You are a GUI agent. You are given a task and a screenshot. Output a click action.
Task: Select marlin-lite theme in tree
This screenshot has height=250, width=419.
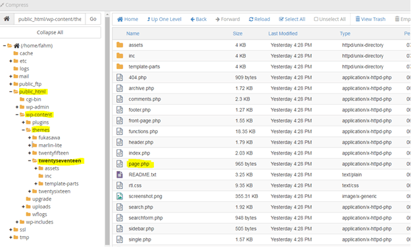[50, 145]
